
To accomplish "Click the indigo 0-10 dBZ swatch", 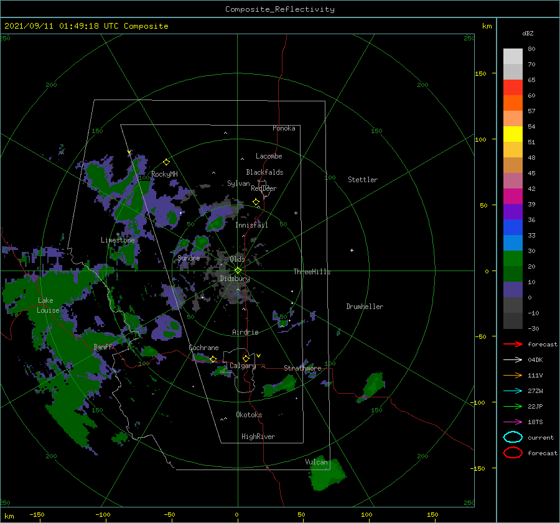I will (x=513, y=290).
